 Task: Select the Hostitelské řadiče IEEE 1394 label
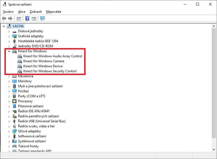[x=38, y=41]
